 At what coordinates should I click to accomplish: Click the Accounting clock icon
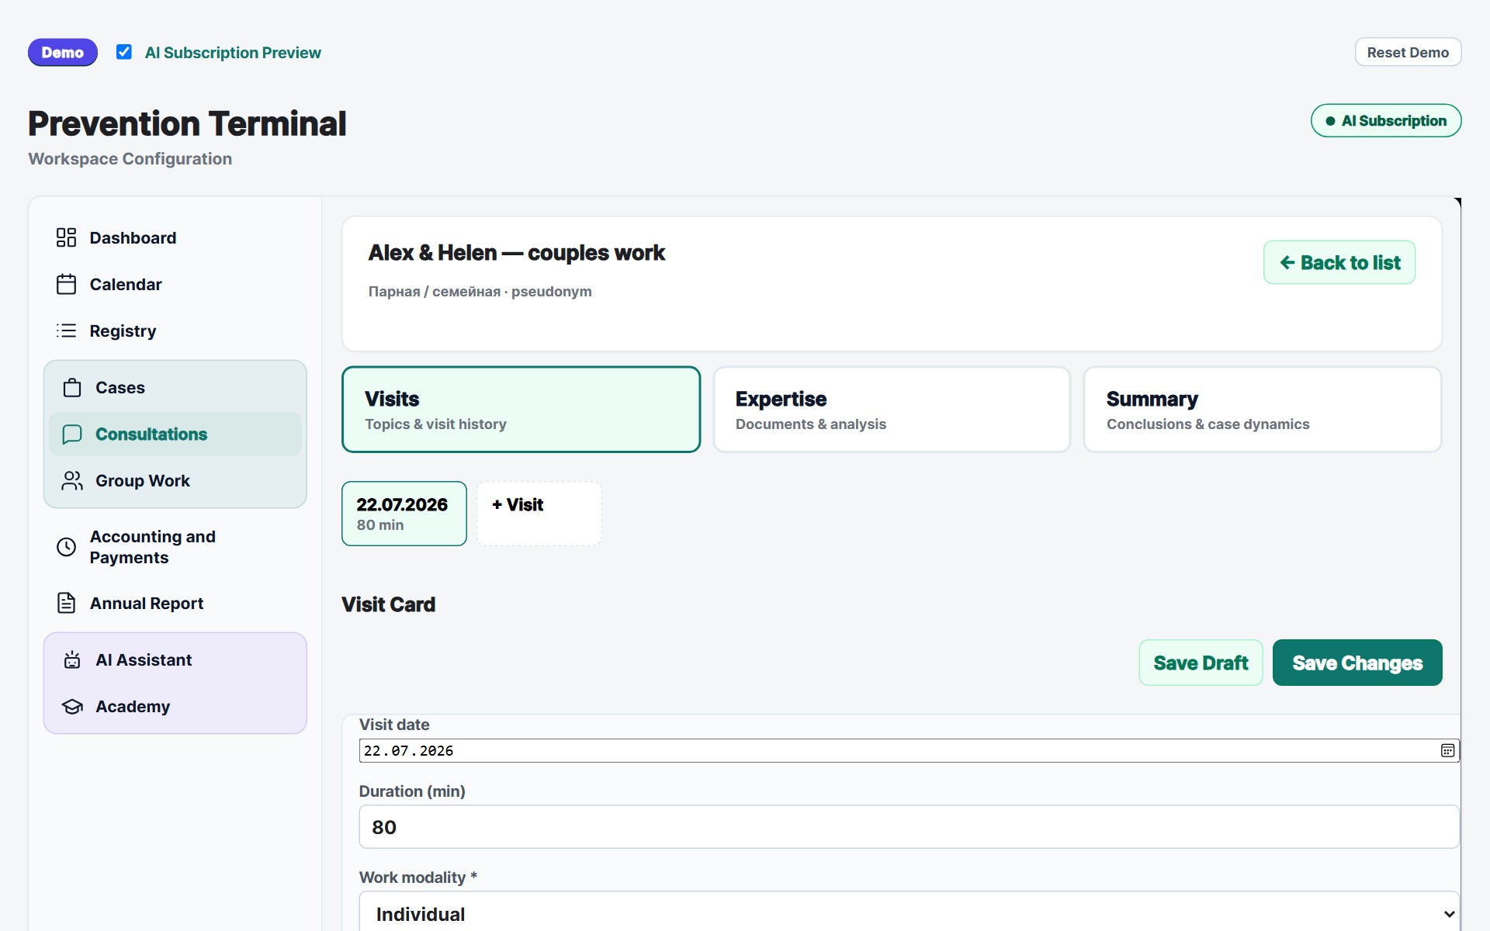click(66, 547)
